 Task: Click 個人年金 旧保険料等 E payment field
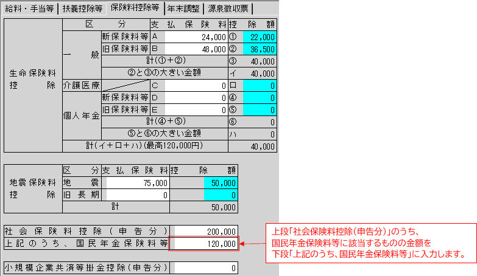[x=196, y=110]
